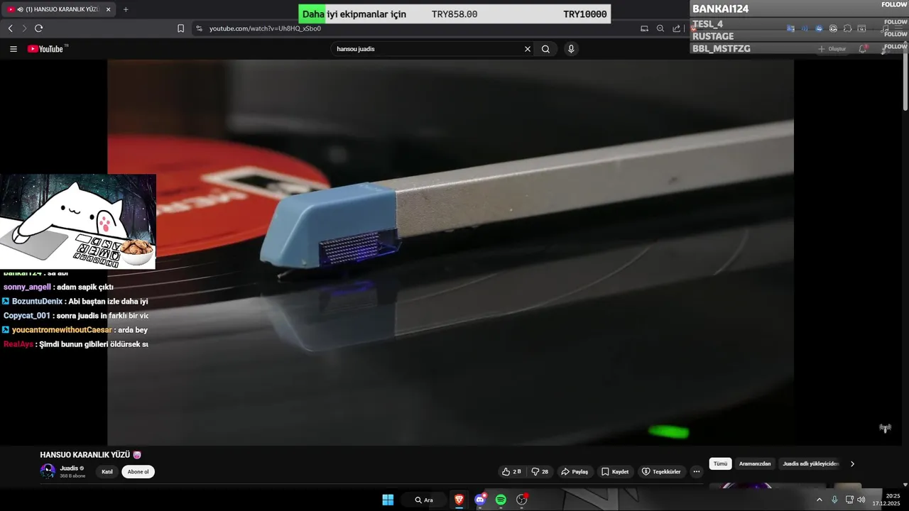View site information icon in address bar
The image size is (909, 511).
pos(199,28)
